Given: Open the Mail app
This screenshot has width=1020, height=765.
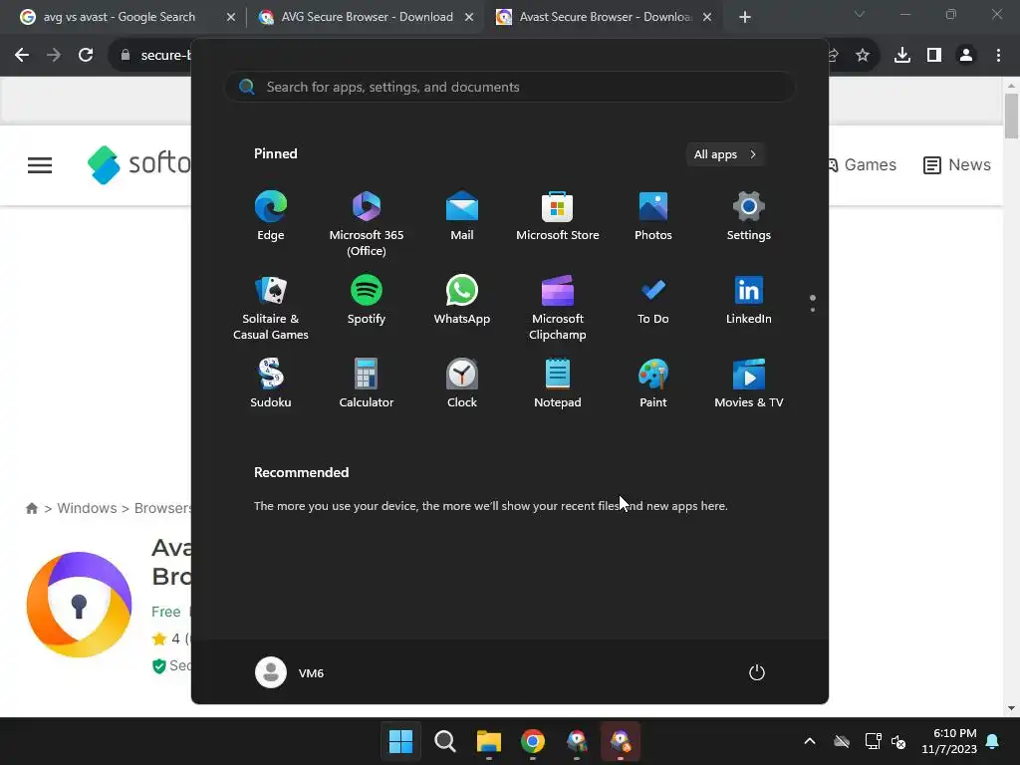Looking at the screenshot, I should pyautogui.click(x=462, y=216).
